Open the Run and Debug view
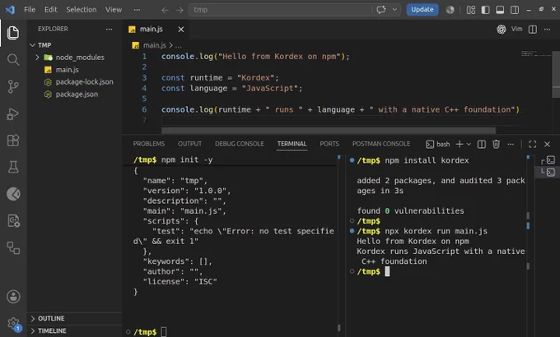The height and width of the screenshot is (337, 560). pyautogui.click(x=13, y=113)
